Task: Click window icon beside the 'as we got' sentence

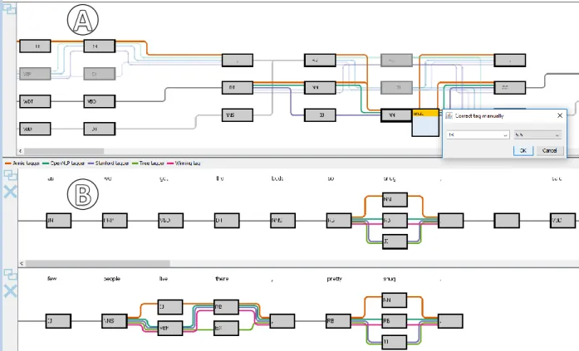Action: point(10,175)
